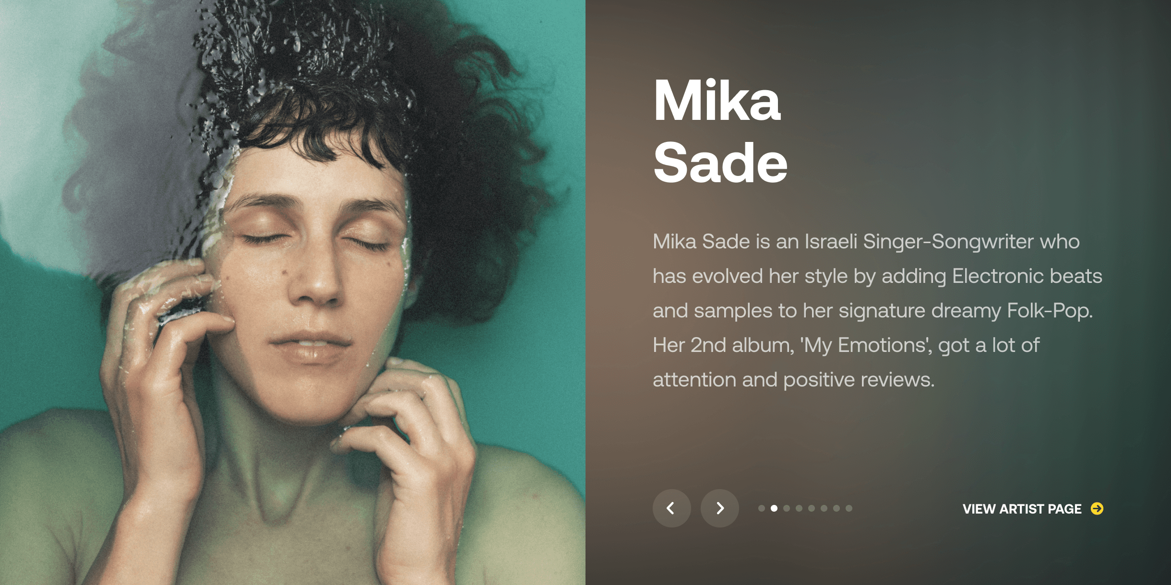Click the artist biography paragraph
The width and height of the screenshot is (1171, 585).
(877, 311)
